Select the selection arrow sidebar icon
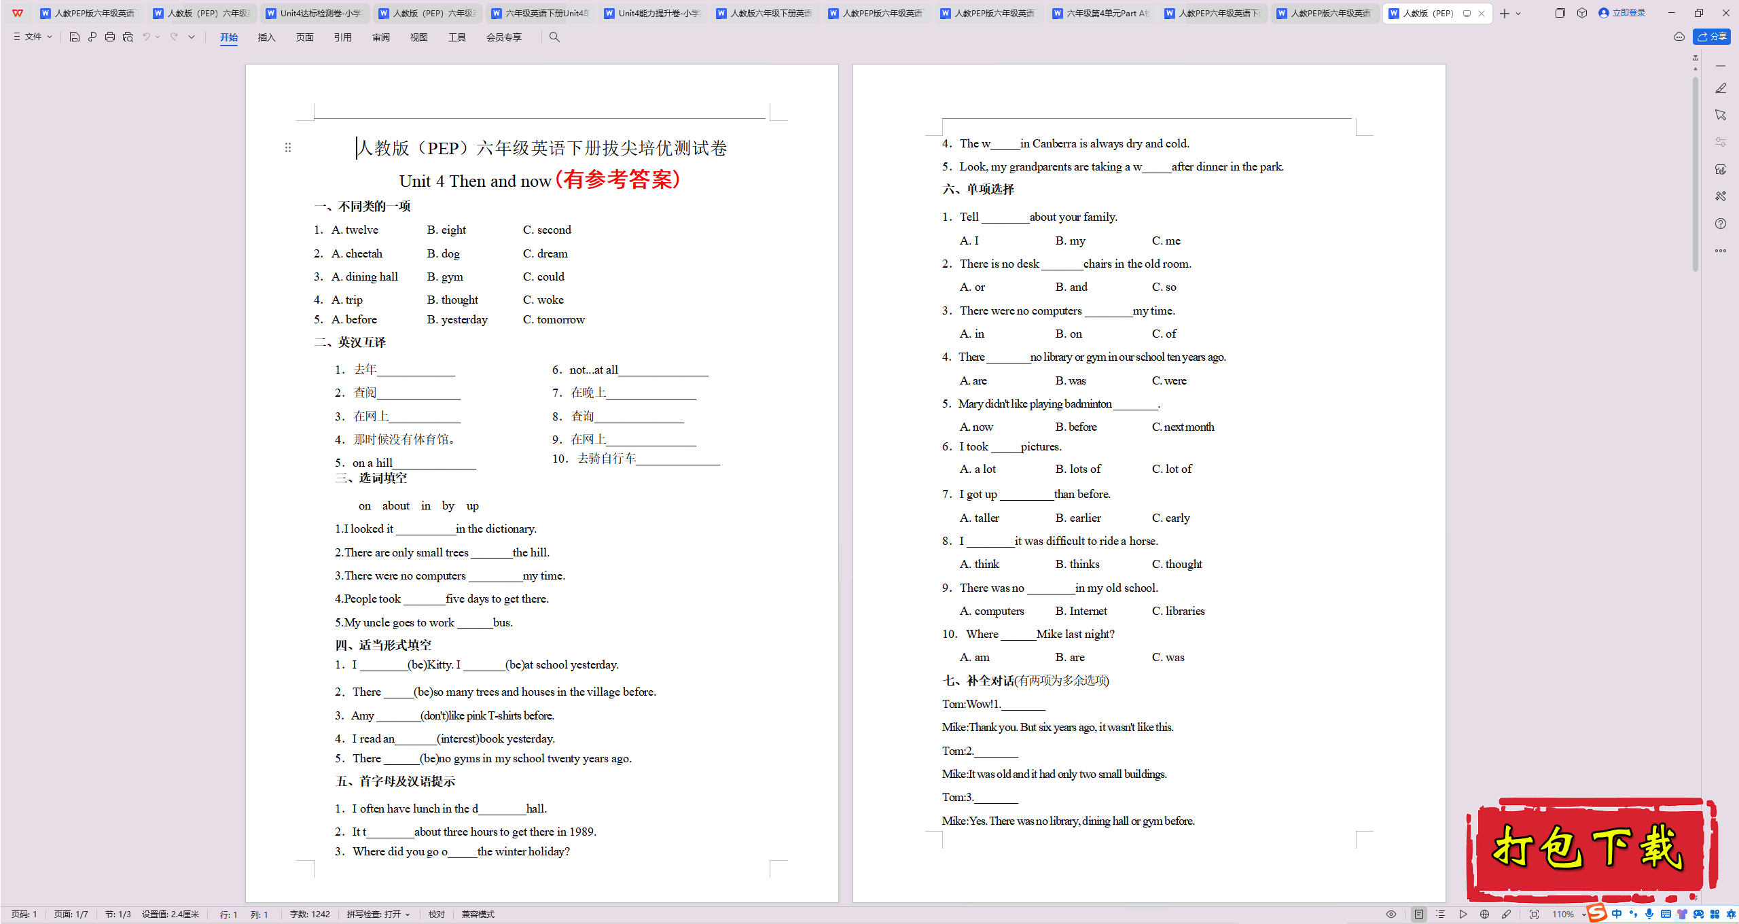 click(x=1721, y=115)
